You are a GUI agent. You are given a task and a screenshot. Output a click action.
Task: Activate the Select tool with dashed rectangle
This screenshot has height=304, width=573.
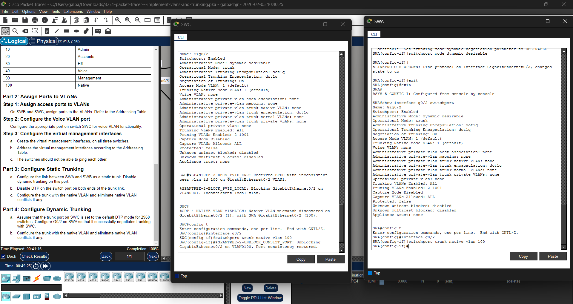click(6, 31)
